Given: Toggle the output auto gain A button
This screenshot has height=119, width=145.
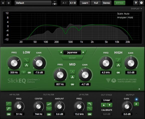Looking at the screenshot, I should [136, 104].
